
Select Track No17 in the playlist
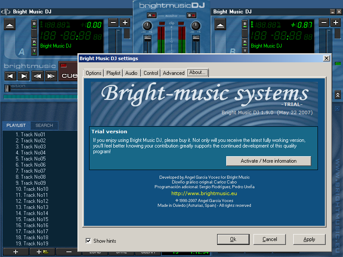pyautogui.click(x=32, y=231)
